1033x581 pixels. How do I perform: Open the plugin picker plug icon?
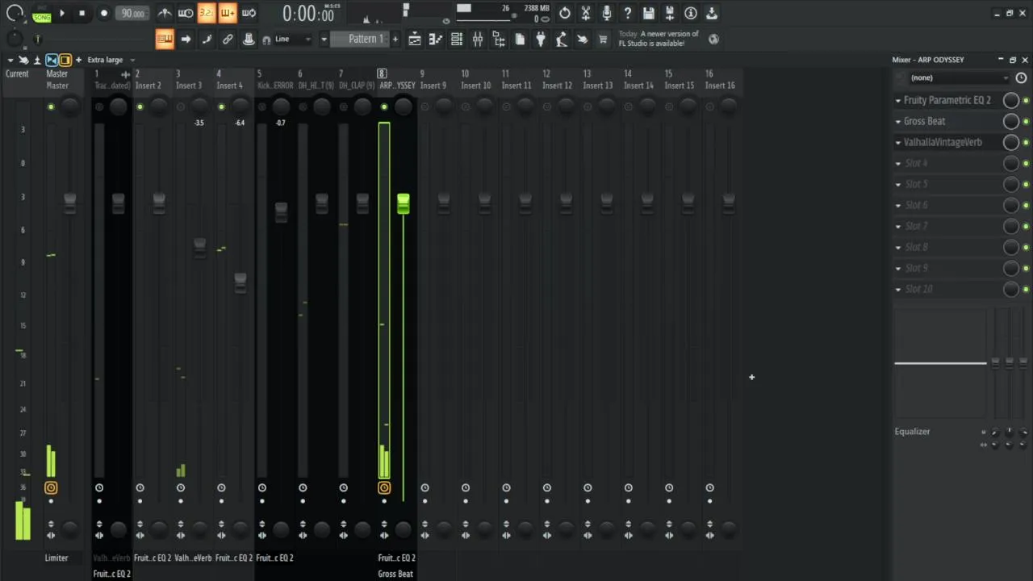[541, 39]
